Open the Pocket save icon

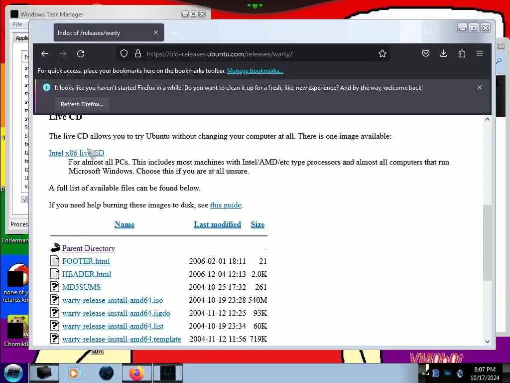(x=426, y=53)
